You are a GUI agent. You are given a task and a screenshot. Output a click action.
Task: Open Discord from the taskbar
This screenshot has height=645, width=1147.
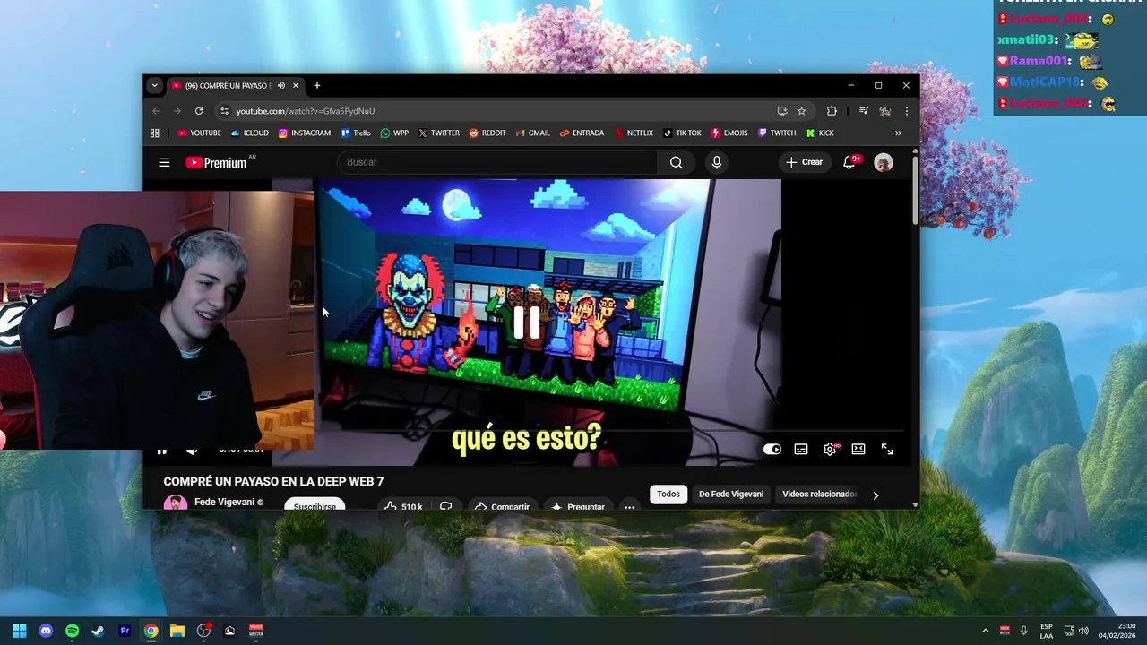(46, 631)
